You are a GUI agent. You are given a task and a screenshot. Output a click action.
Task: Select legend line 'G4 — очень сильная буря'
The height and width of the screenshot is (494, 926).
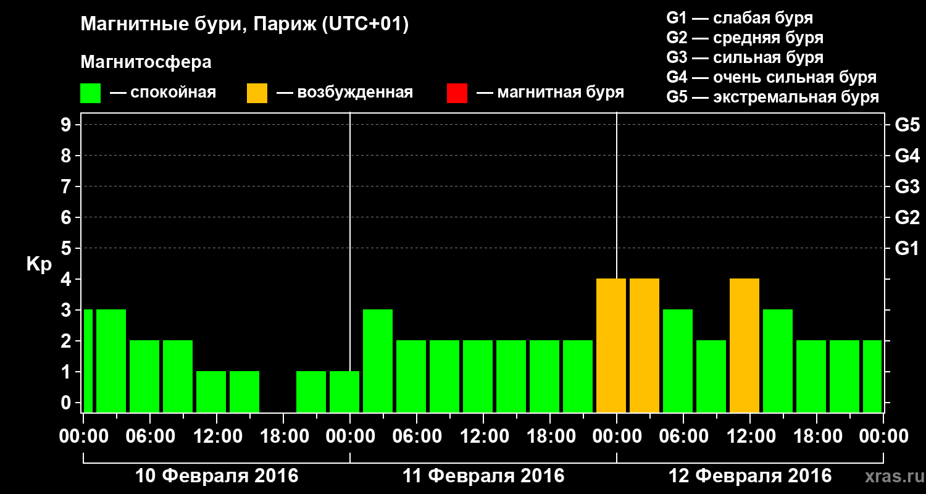[x=771, y=77]
